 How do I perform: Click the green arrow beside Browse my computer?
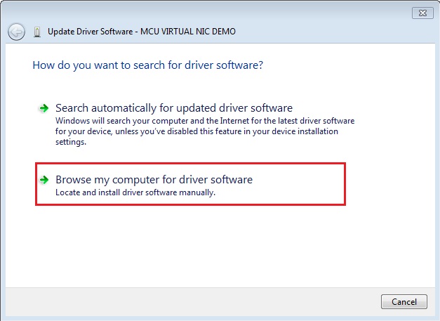point(44,180)
